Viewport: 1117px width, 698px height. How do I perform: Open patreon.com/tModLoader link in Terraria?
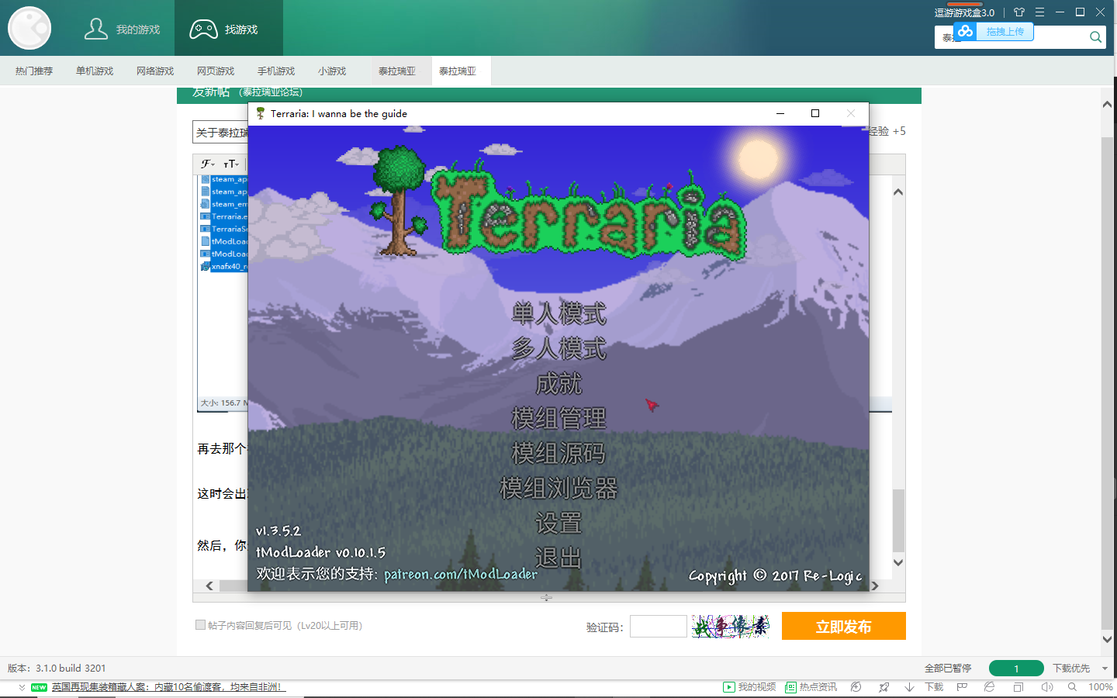460,575
